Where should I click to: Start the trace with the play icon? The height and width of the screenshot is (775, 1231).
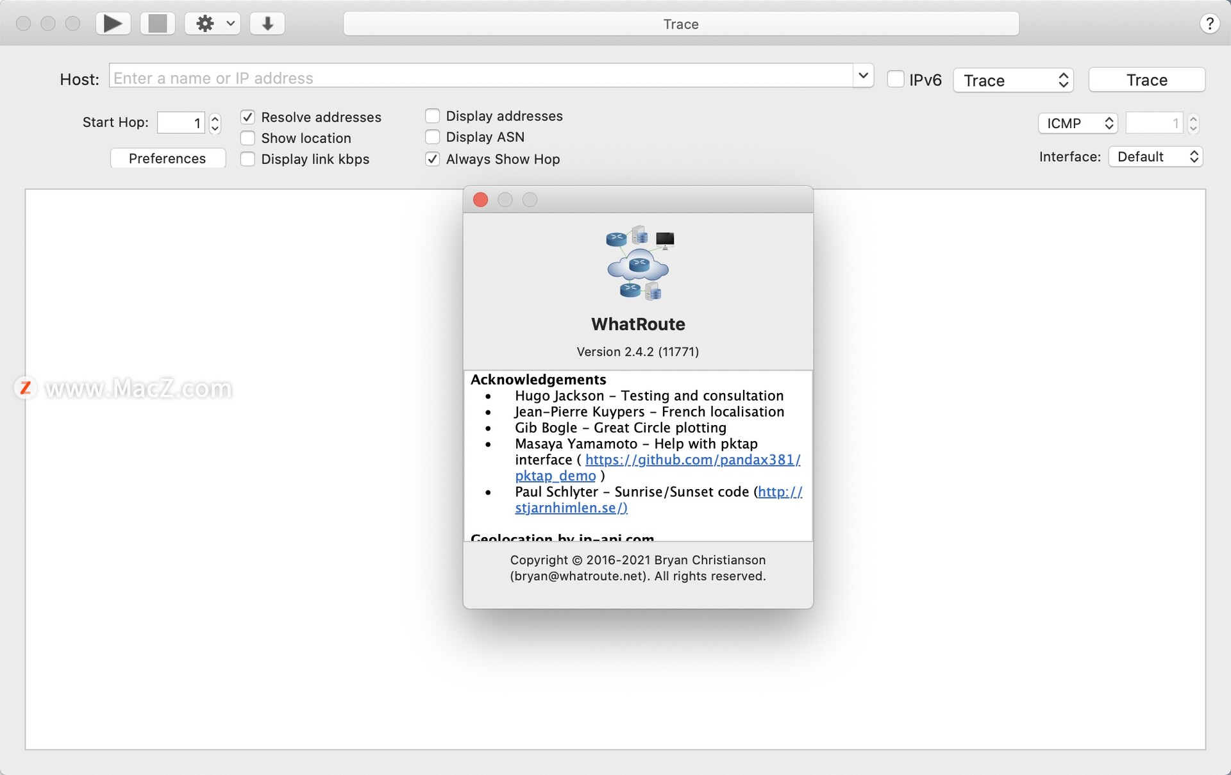tap(113, 24)
